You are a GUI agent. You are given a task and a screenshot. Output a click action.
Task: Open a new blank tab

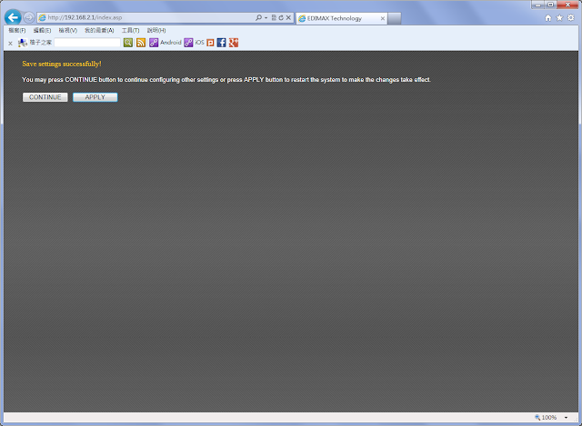pyautogui.click(x=394, y=18)
